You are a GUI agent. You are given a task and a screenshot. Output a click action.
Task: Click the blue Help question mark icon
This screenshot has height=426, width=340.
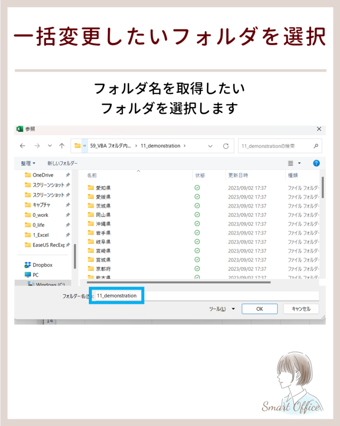click(x=316, y=163)
